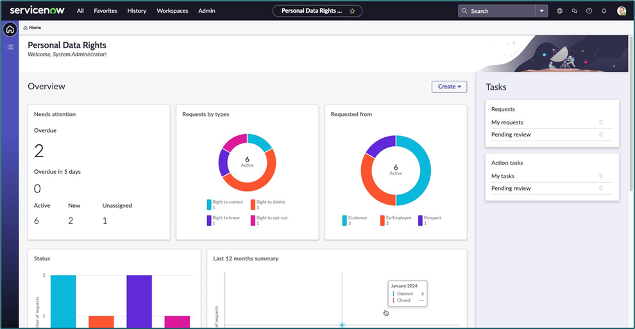Image resolution: width=635 pixels, height=329 pixels.
Task: Click Prospect legend swatch
Action: point(420,220)
